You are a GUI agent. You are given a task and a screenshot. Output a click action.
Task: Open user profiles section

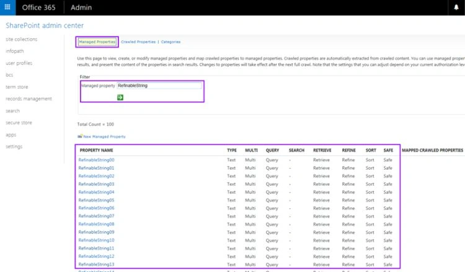(19, 63)
